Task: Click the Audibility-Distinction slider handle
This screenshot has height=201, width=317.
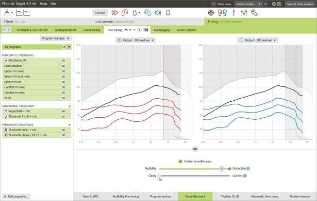Action: pos(222,169)
